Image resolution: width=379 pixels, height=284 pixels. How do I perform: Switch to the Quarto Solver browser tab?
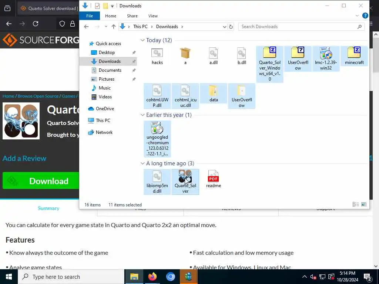coord(48,8)
